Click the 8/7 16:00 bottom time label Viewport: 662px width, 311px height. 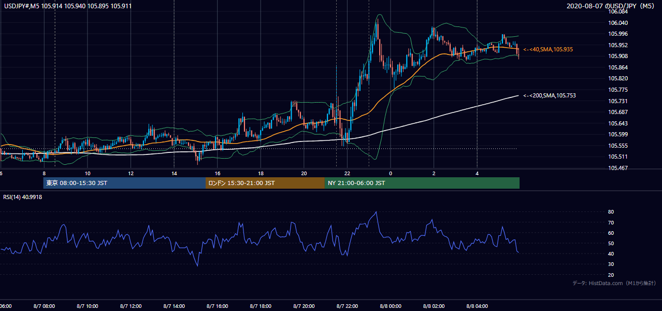(x=218, y=306)
